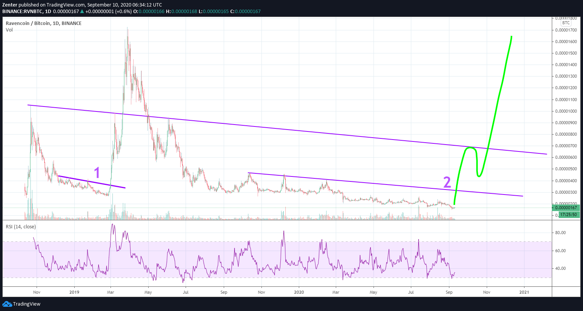
Task: Click the 2021 label on time axis
Action: (524, 292)
